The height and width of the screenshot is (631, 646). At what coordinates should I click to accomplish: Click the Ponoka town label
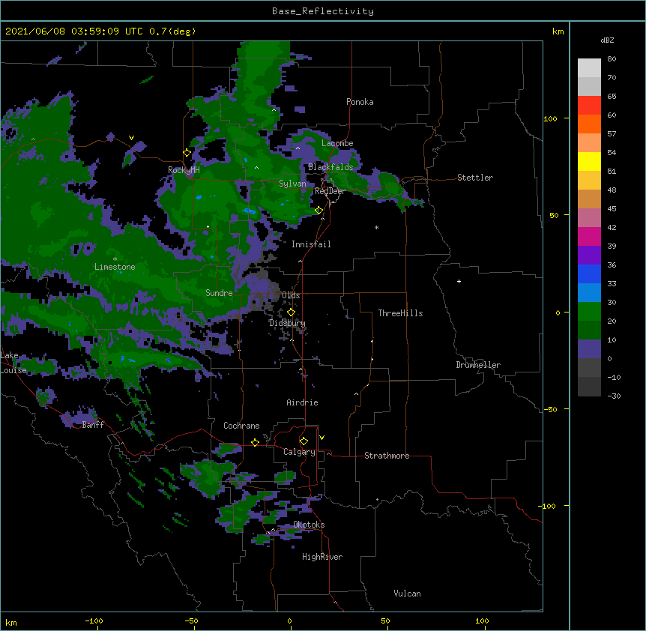360,102
